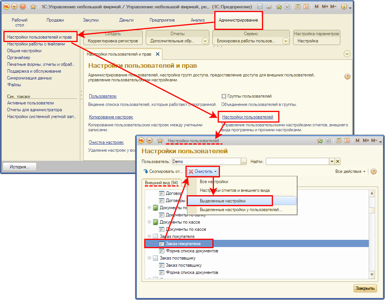Click the Пользователь field containing Demo
Screen dimensions: 385x300
[206, 162]
